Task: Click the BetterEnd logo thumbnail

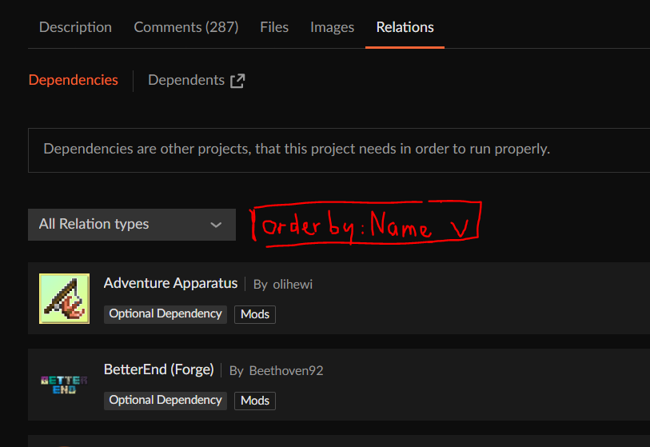Action: [x=64, y=385]
